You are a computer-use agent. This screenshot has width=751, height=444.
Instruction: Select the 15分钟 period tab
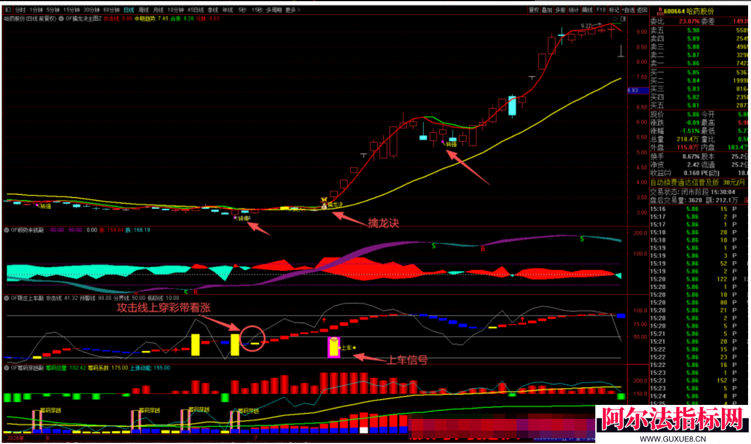point(72,10)
